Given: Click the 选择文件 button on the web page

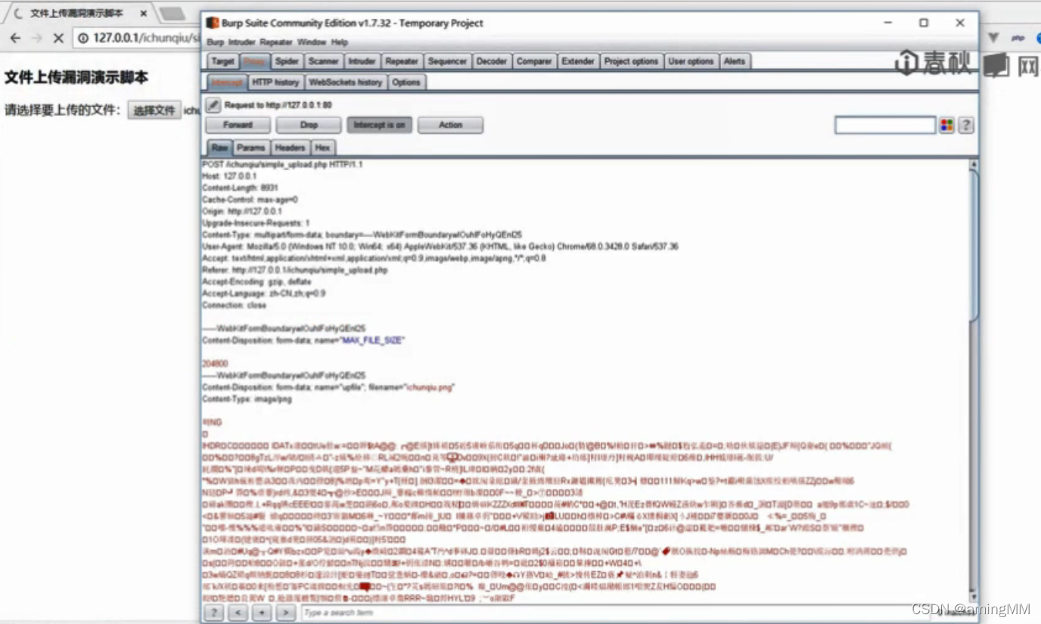Looking at the screenshot, I should [154, 110].
